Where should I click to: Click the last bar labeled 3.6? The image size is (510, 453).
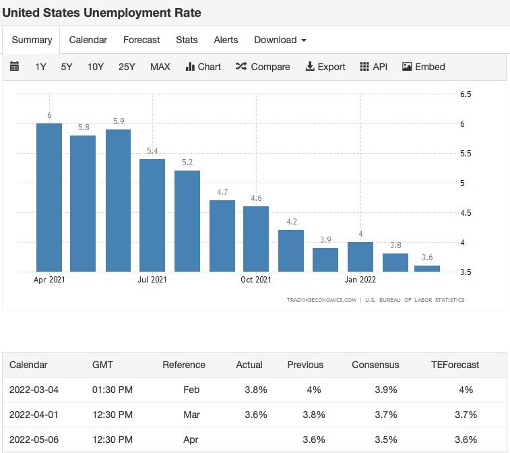tap(427, 268)
